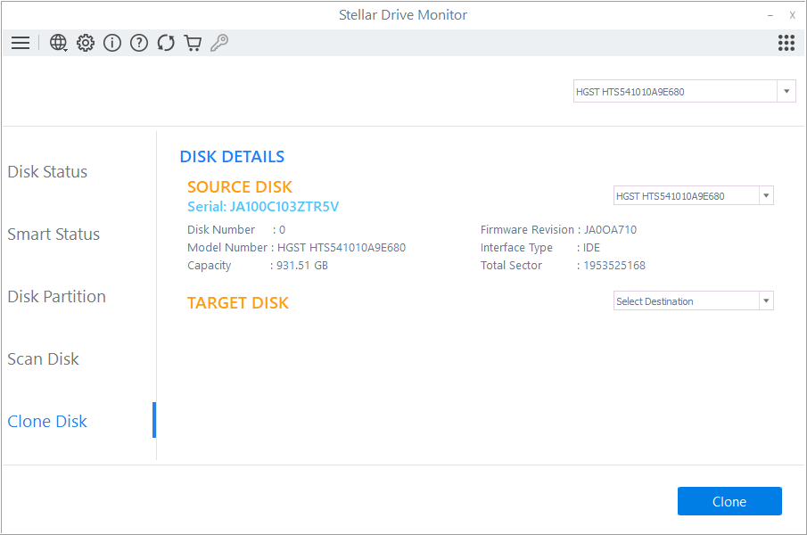Screen dimensions: 807x535
Task: Click the Interface Type IDE value
Action: pyautogui.click(x=591, y=248)
